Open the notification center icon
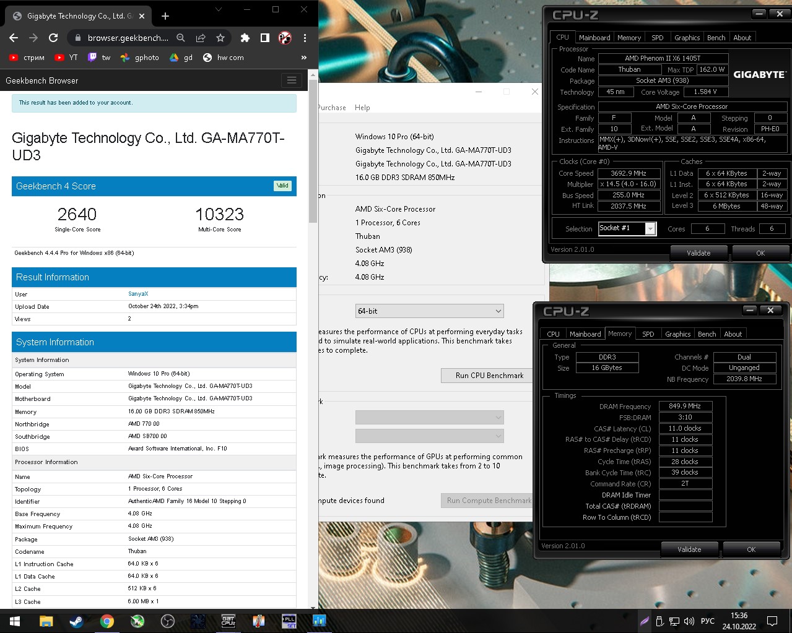 [x=772, y=621]
